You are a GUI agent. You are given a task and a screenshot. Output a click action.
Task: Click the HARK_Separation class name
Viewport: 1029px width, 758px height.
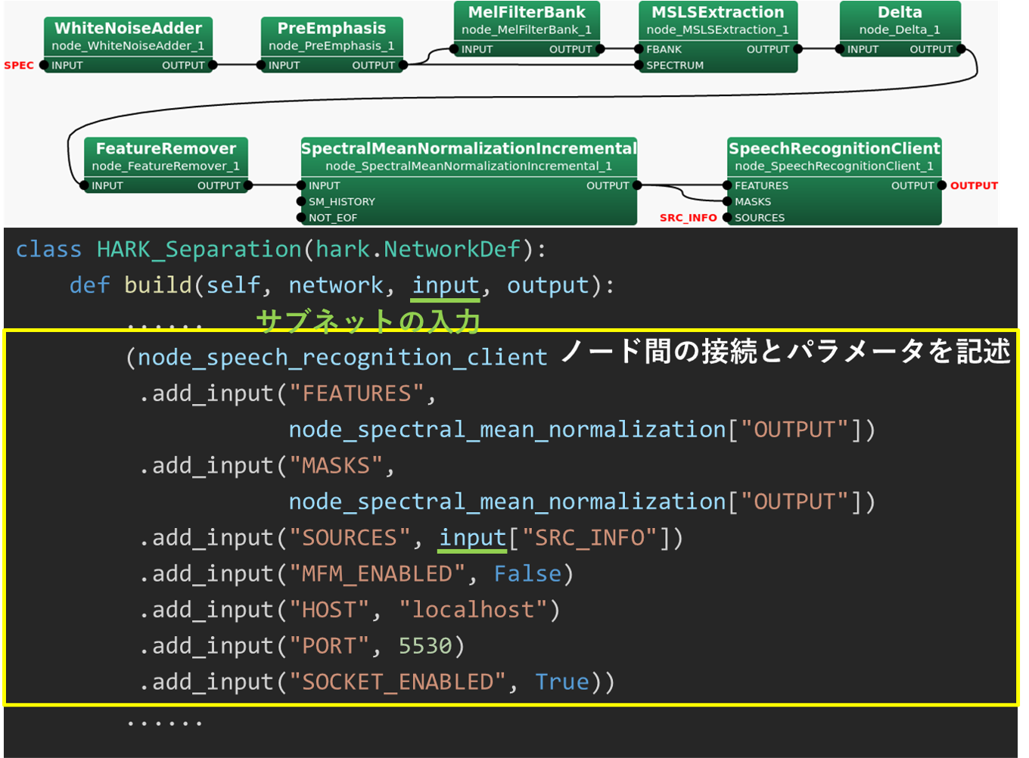point(198,249)
